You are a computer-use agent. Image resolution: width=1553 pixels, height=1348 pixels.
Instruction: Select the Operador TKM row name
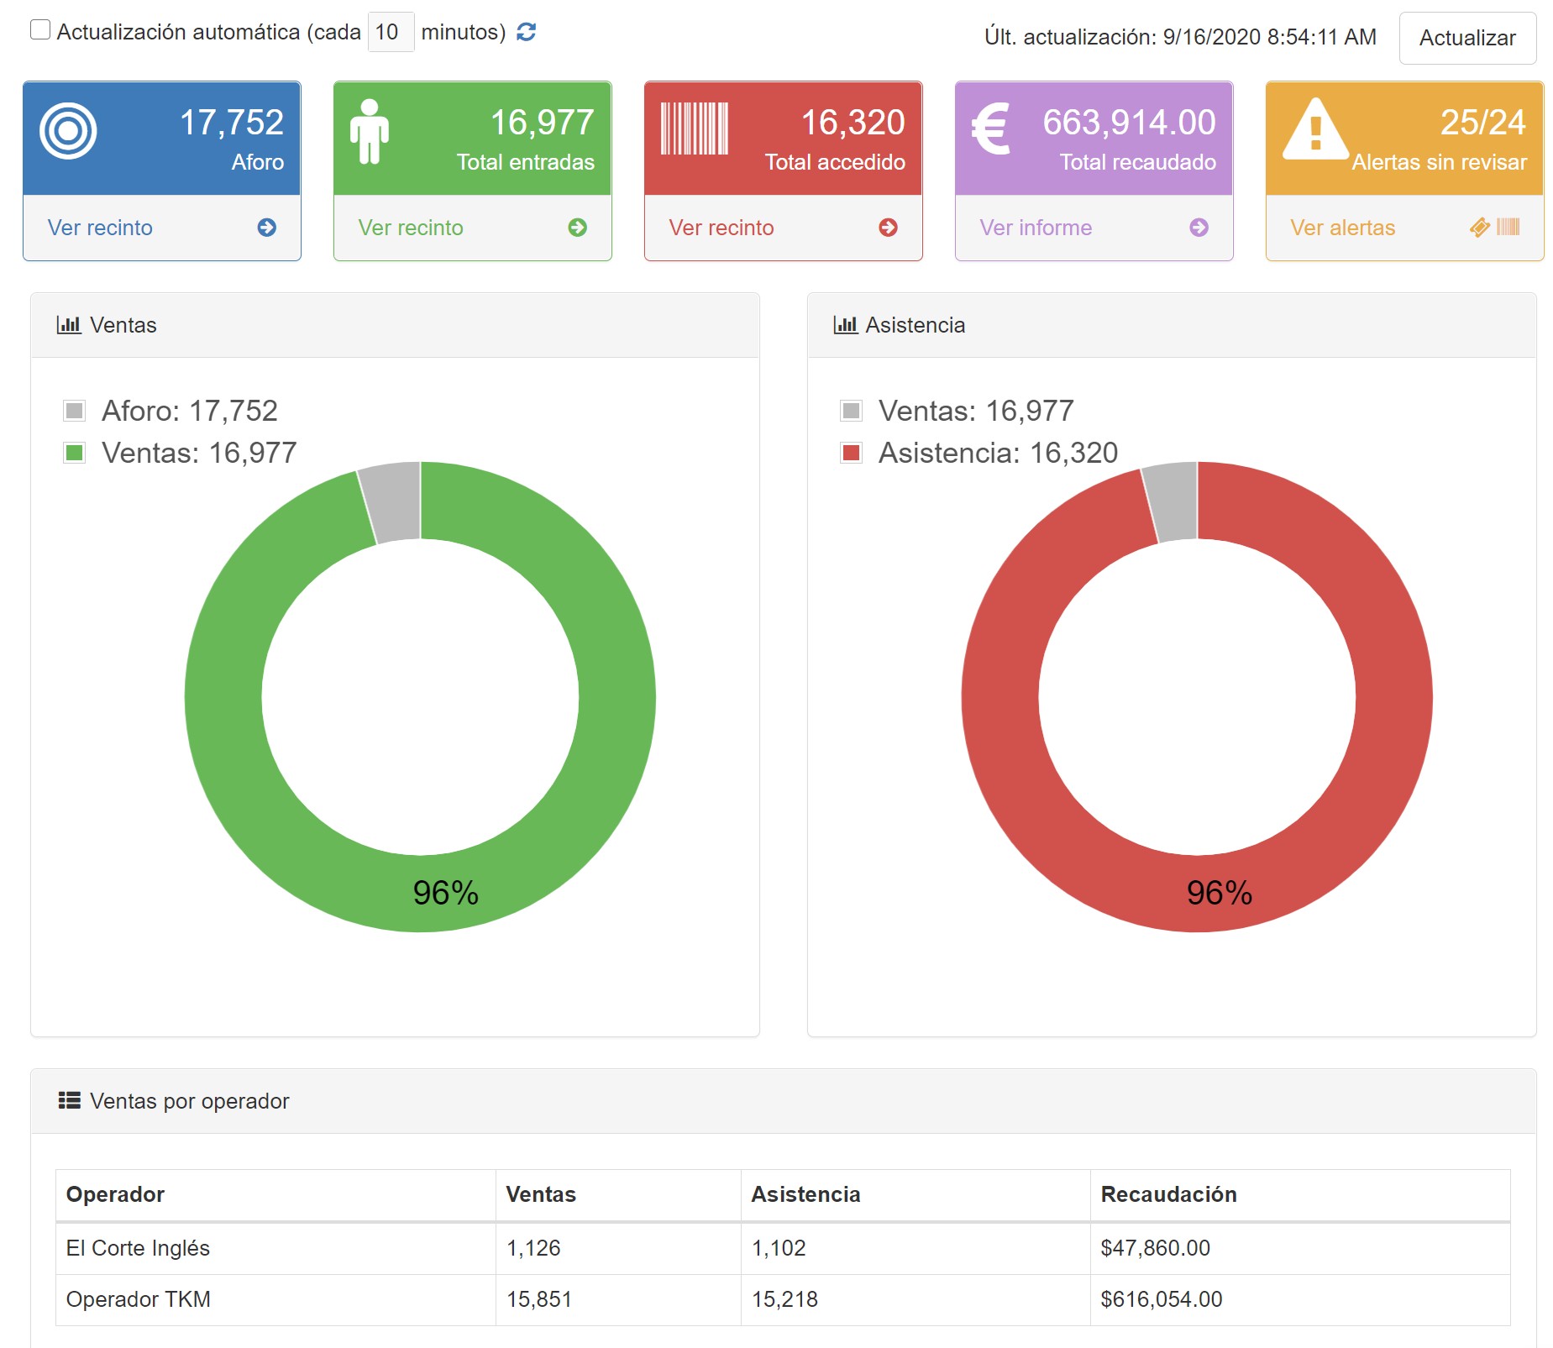click(139, 1299)
